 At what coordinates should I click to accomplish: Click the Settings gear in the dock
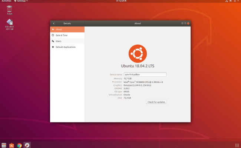27,145
